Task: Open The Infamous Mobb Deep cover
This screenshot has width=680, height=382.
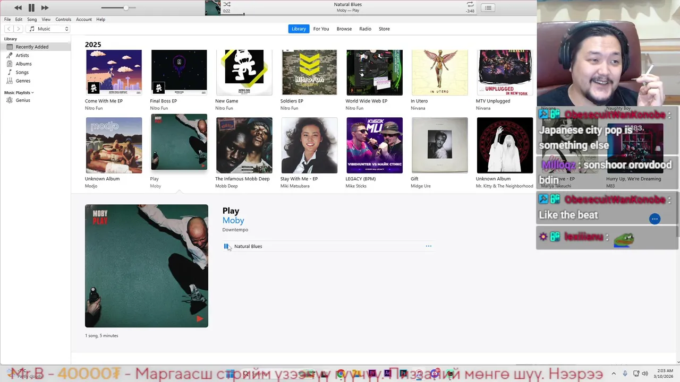Action: pyautogui.click(x=244, y=145)
